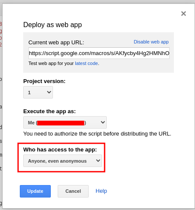Screen dimensions: 195x210
Task: Cancel the web app deployment
Action: pyautogui.click(x=73, y=191)
